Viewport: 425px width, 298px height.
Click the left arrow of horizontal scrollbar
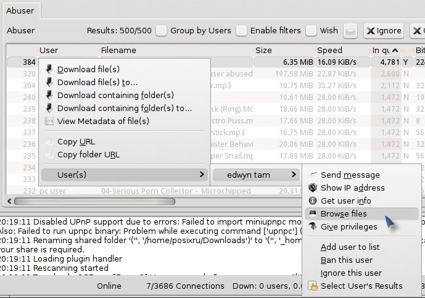click(x=9, y=201)
